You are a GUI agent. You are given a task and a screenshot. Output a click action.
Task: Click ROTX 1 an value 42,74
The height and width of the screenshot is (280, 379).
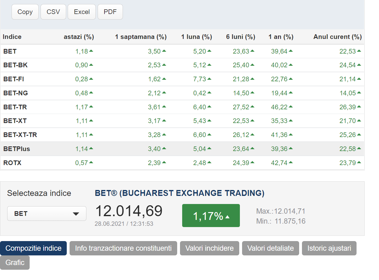pos(279,163)
